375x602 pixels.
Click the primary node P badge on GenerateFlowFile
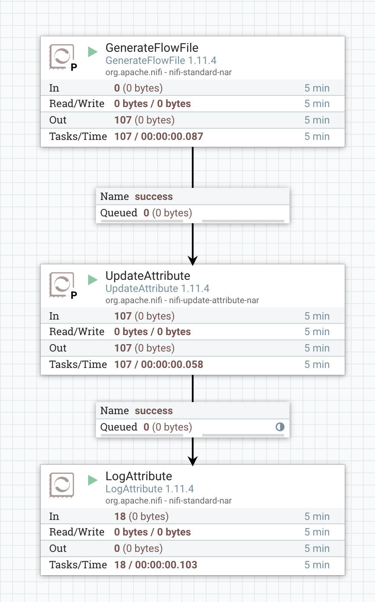click(x=74, y=67)
